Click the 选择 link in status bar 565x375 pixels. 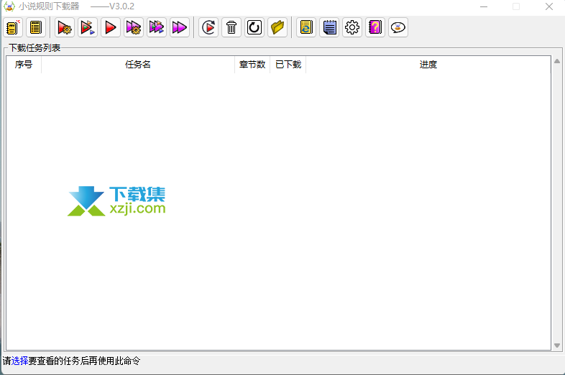20,361
